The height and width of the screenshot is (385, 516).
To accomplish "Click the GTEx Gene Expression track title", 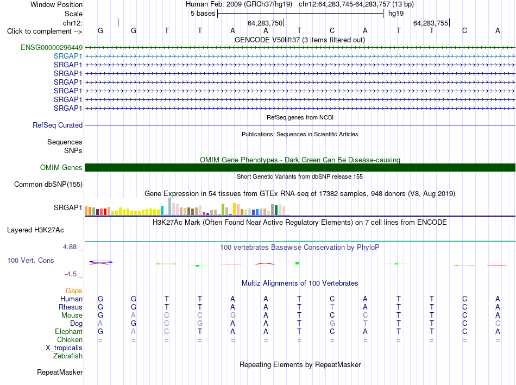I will [300, 193].
